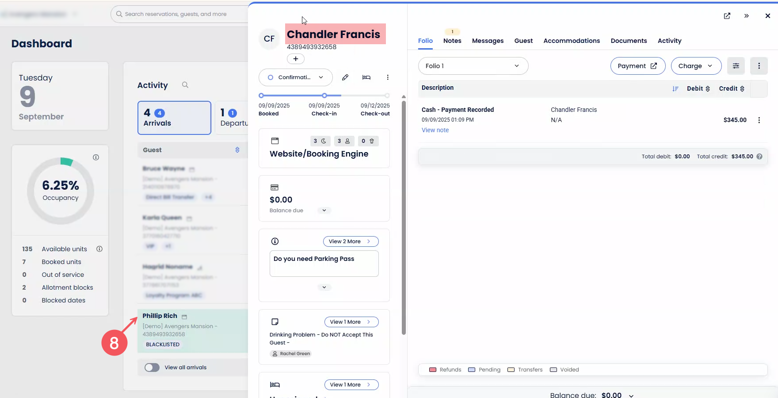Click the Transfers legend color swatch
778x398 pixels.
511,370
